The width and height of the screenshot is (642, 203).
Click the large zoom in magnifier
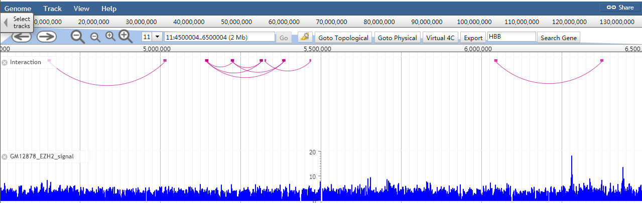pos(125,36)
